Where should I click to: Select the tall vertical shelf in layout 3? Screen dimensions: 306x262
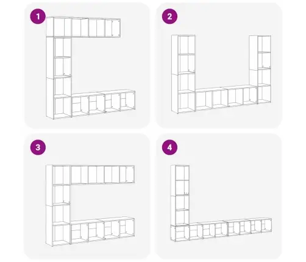(x=58, y=205)
